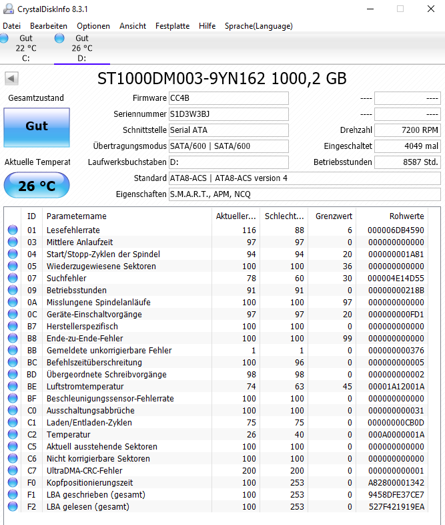Open the Sprache(Language) menu
The height and width of the screenshot is (525, 445).
pyautogui.click(x=258, y=26)
